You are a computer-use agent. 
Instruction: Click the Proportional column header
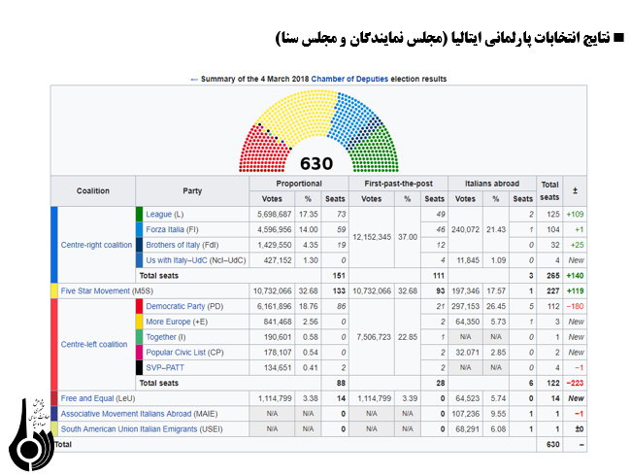pos(299,184)
